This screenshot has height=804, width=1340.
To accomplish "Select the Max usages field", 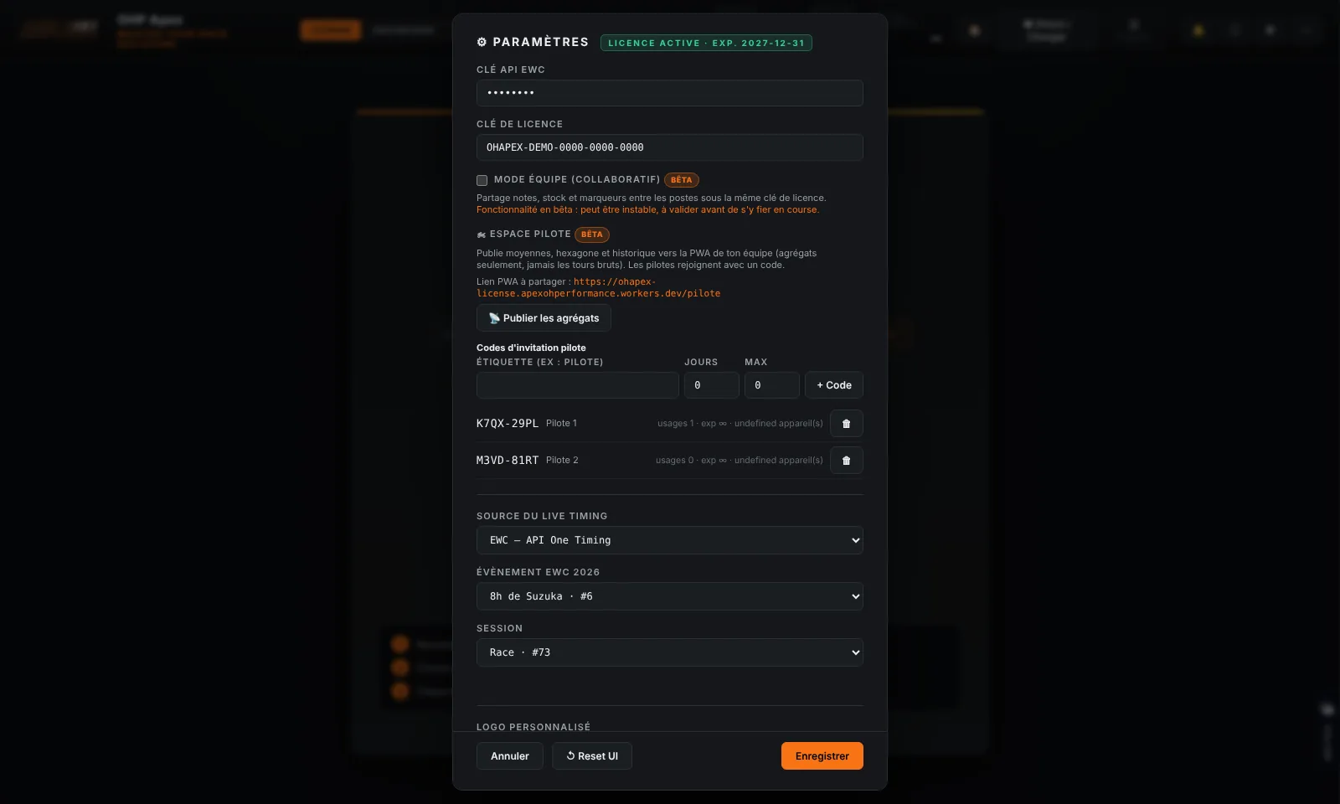I will [772, 385].
